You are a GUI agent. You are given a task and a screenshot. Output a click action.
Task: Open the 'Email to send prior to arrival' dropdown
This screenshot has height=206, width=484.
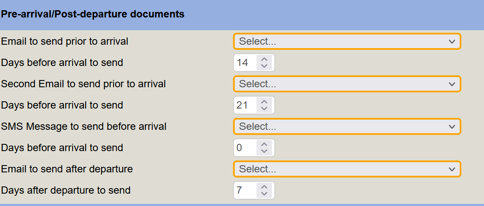[x=347, y=41]
